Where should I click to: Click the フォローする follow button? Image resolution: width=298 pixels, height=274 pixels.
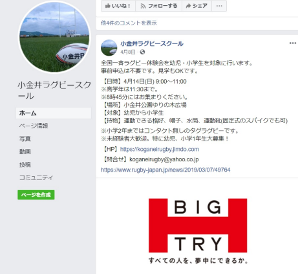(158, 6)
